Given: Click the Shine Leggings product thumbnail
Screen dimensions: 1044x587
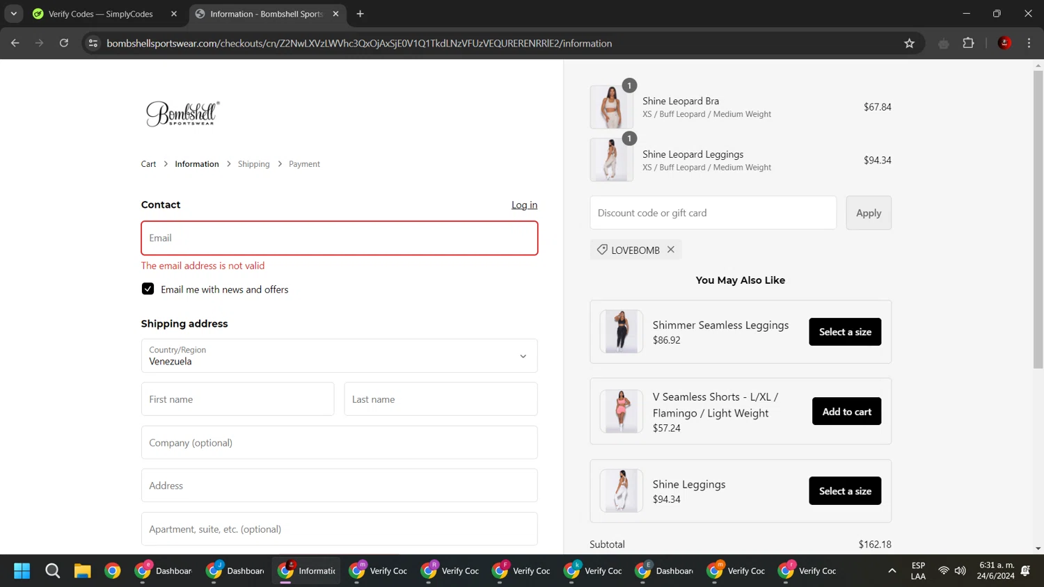Looking at the screenshot, I should point(621,491).
